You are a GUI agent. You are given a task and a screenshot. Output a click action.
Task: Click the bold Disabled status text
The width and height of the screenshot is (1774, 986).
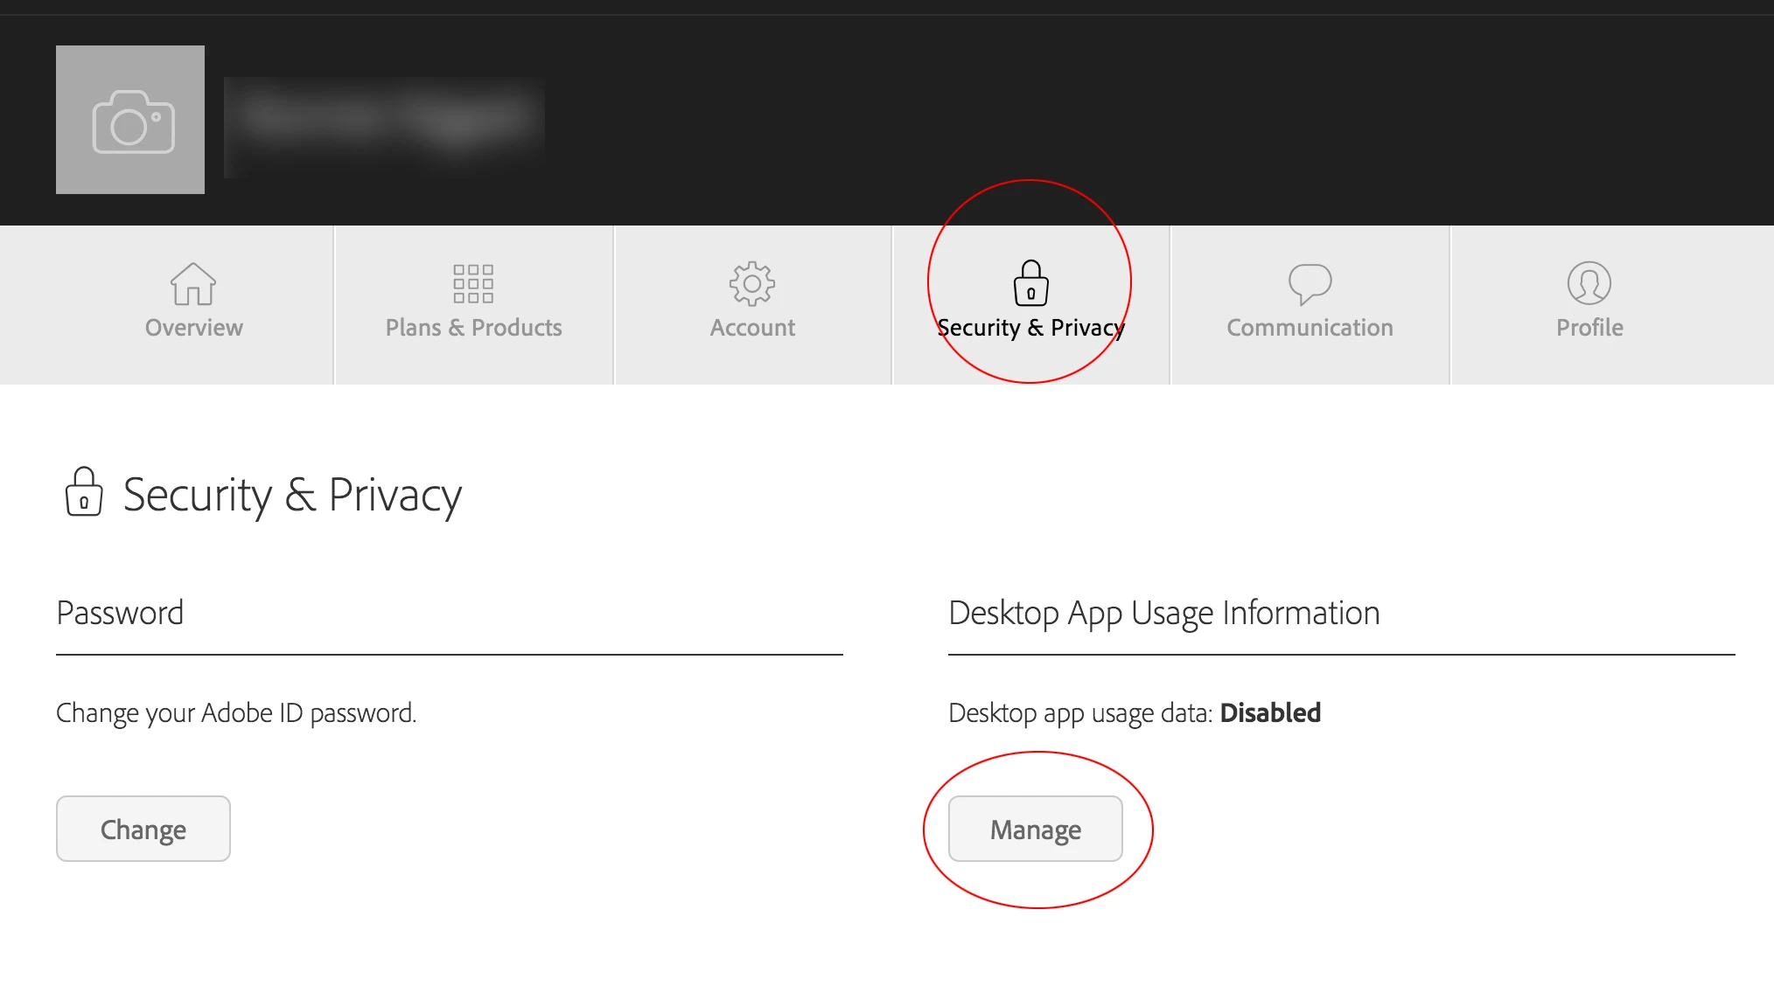[x=1269, y=713]
